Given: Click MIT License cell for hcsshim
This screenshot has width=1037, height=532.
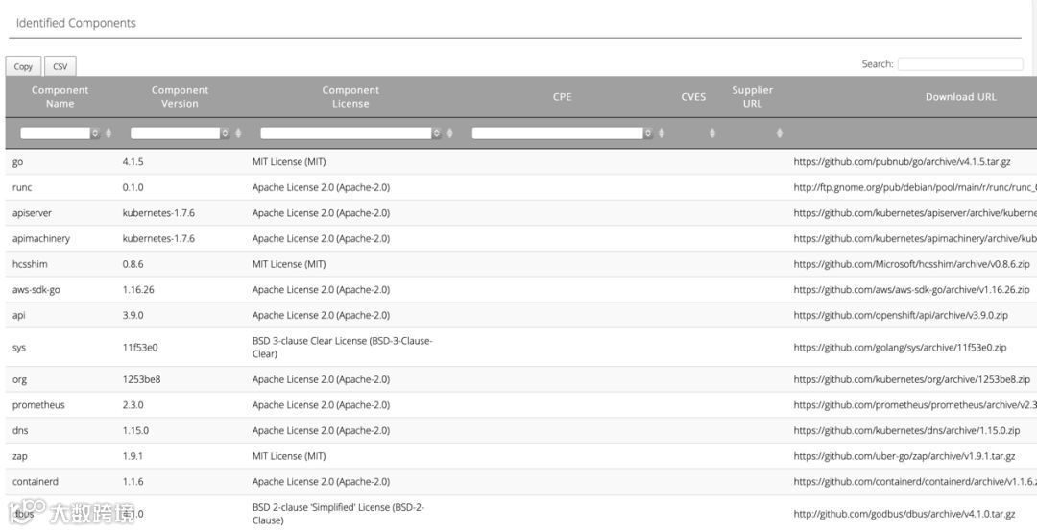Looking at the screenshot, I should pos(289,264).
